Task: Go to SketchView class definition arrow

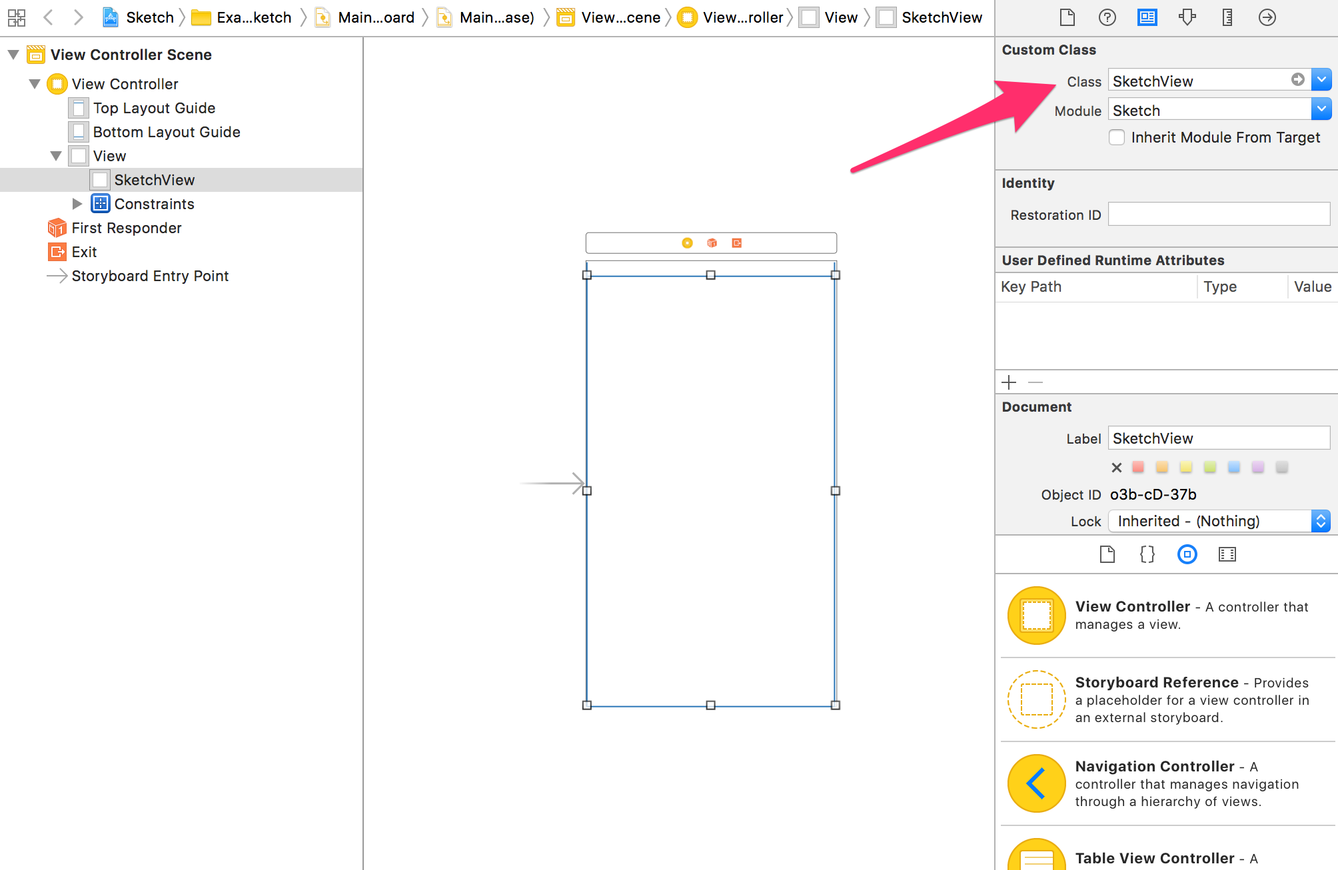Action: pyautogui.click(x=1297, y=80)
